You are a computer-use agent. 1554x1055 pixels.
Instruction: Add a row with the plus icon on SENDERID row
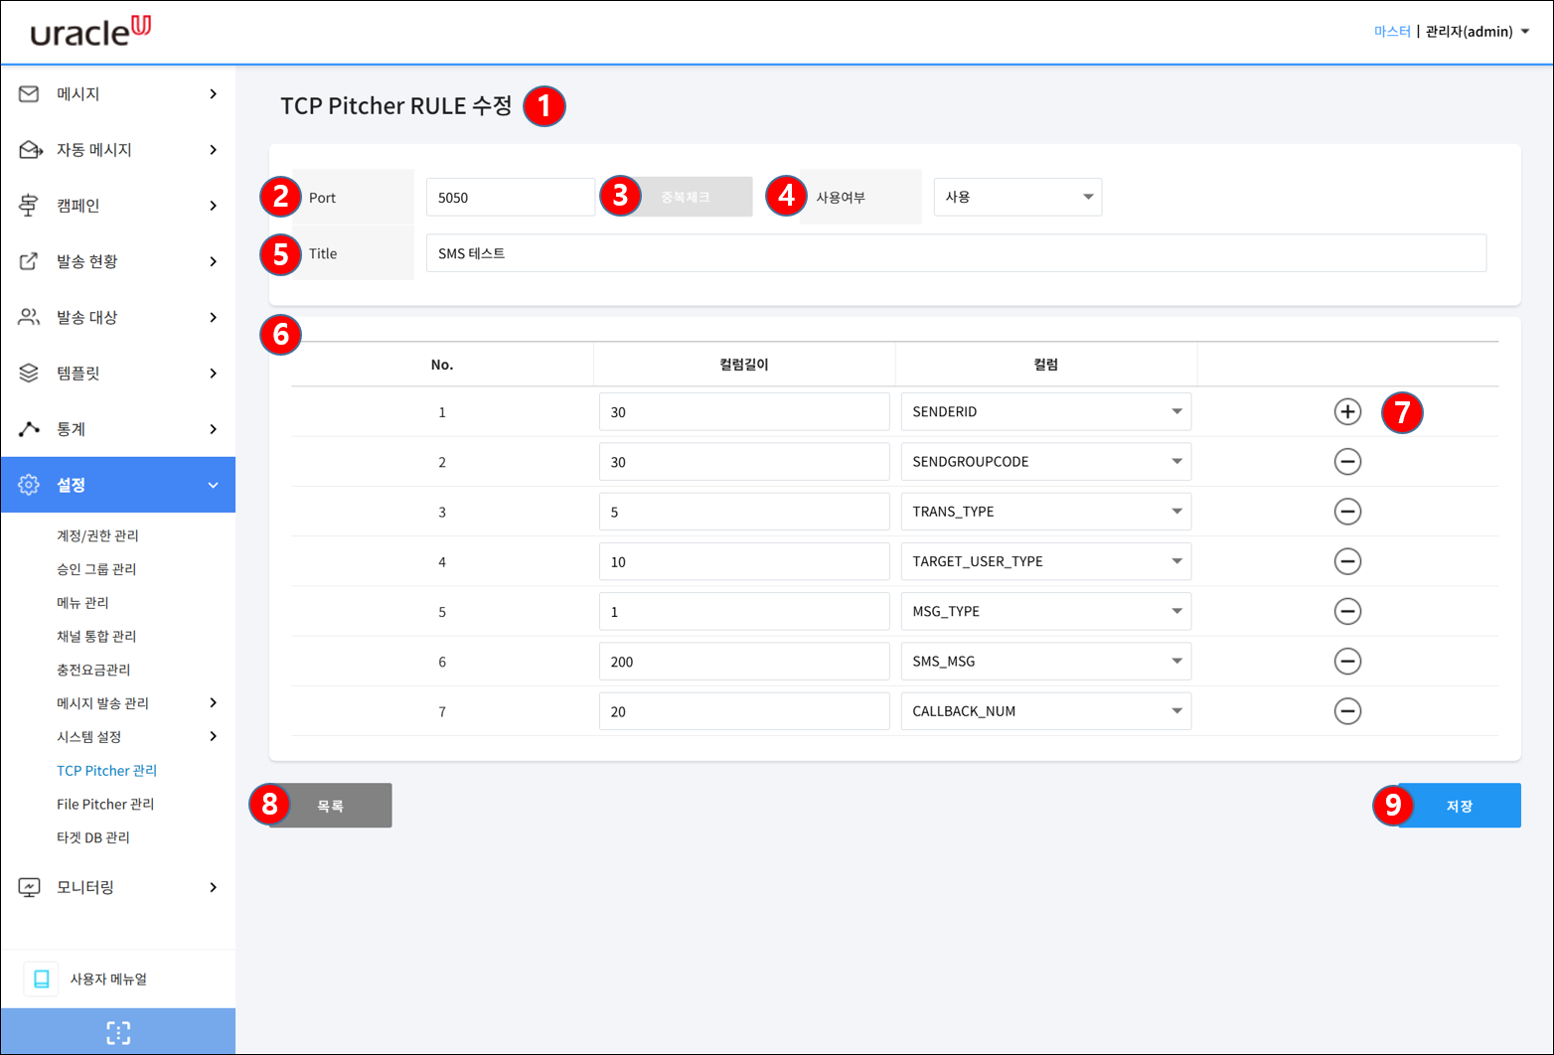[1347, 411]
